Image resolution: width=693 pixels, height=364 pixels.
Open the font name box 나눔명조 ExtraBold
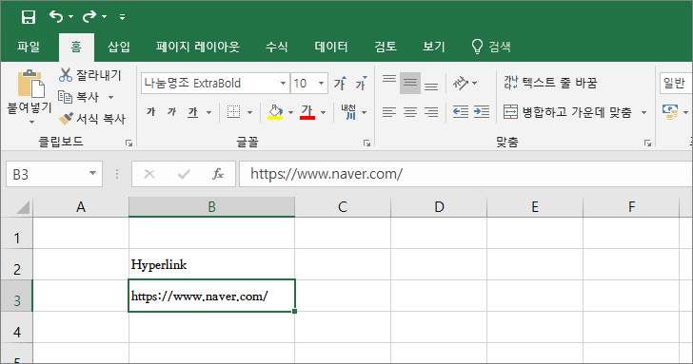coord(215,84)
